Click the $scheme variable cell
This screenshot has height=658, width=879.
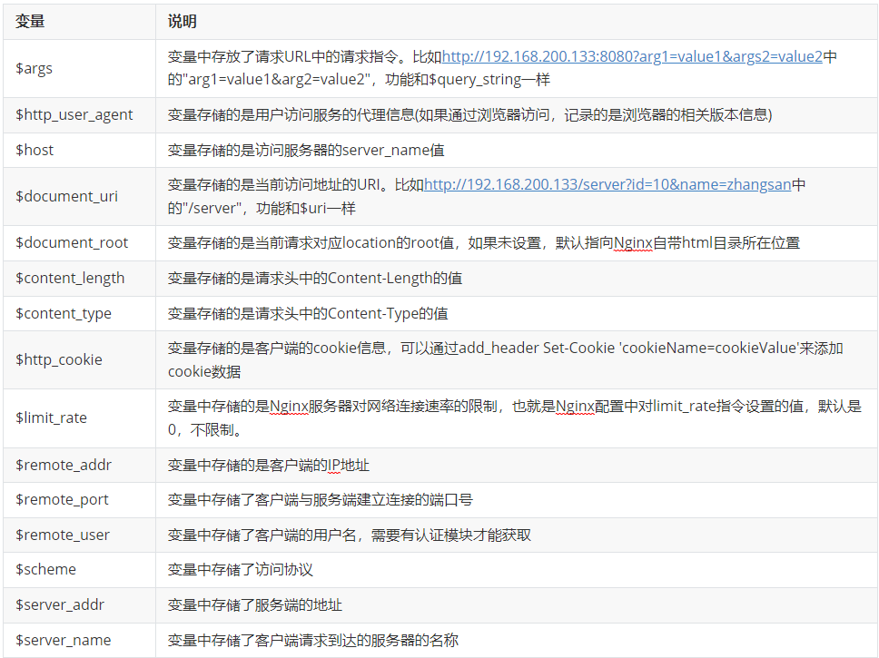coord(45,569)
